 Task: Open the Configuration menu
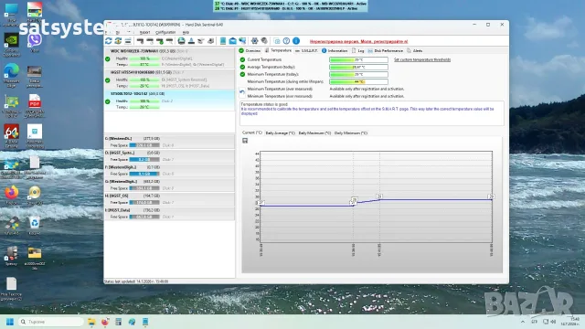[165, 33]
